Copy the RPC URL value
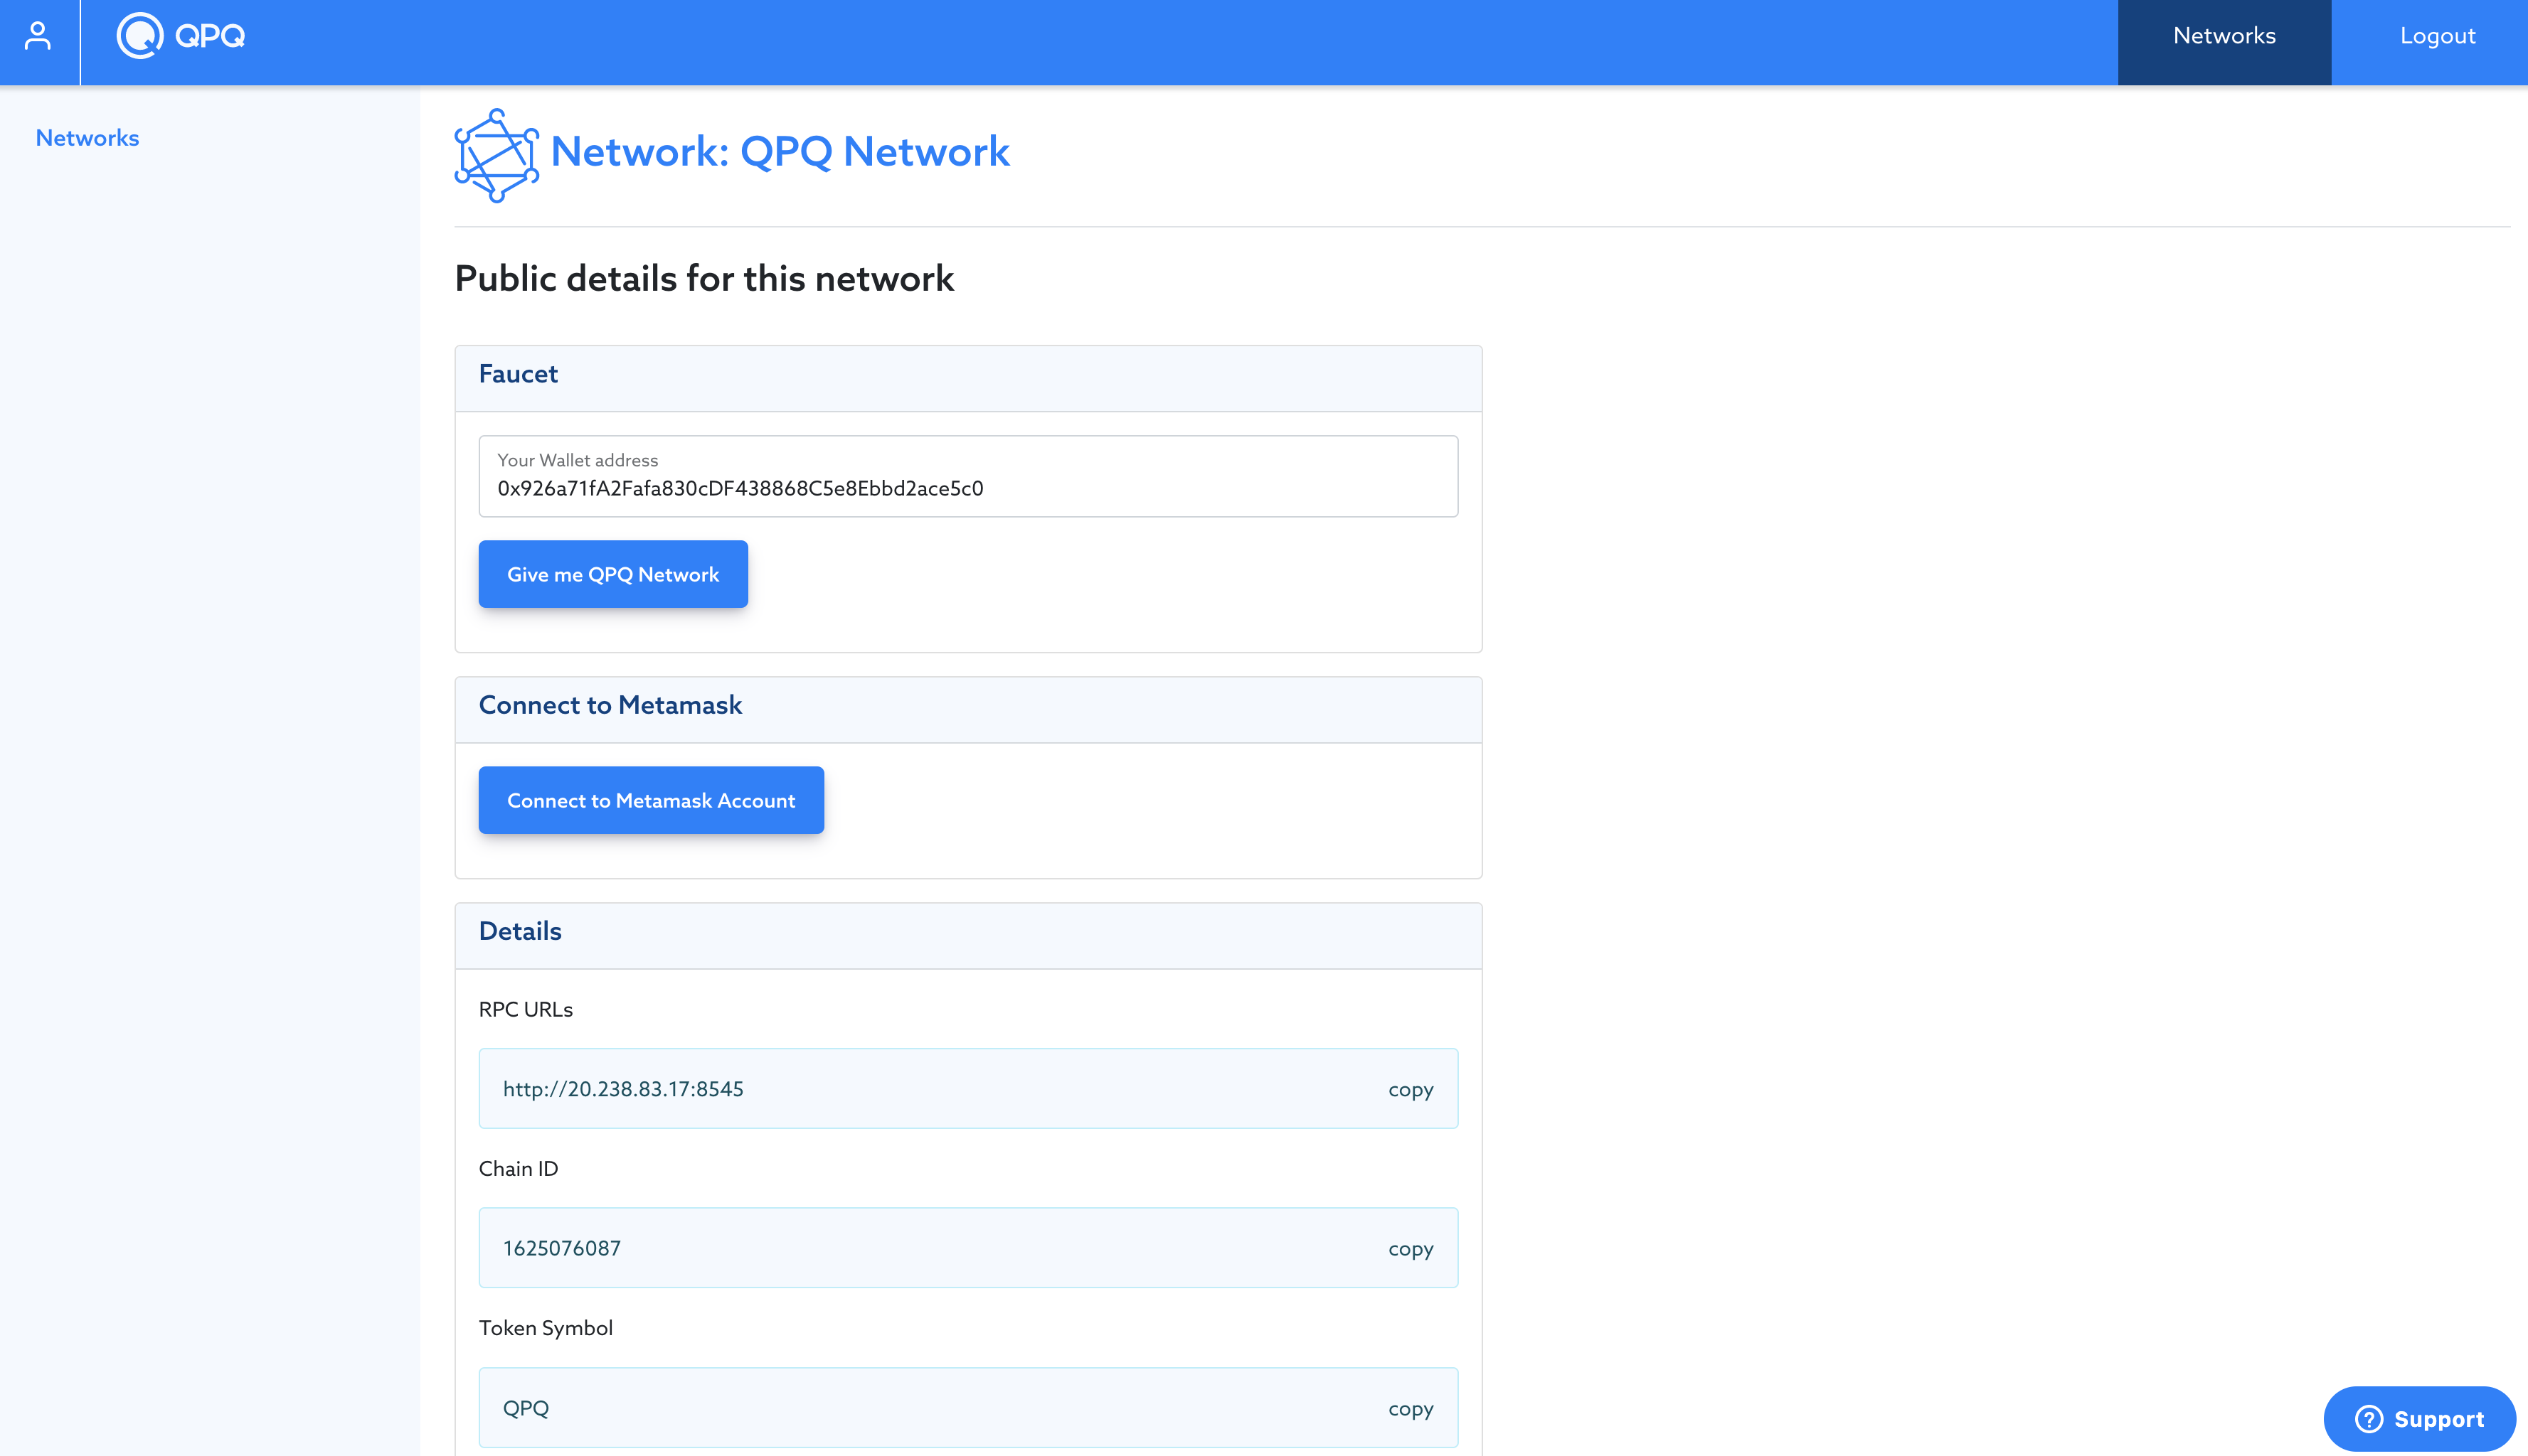This screenshot has width=2528, height=1456. [1410, 1089]
